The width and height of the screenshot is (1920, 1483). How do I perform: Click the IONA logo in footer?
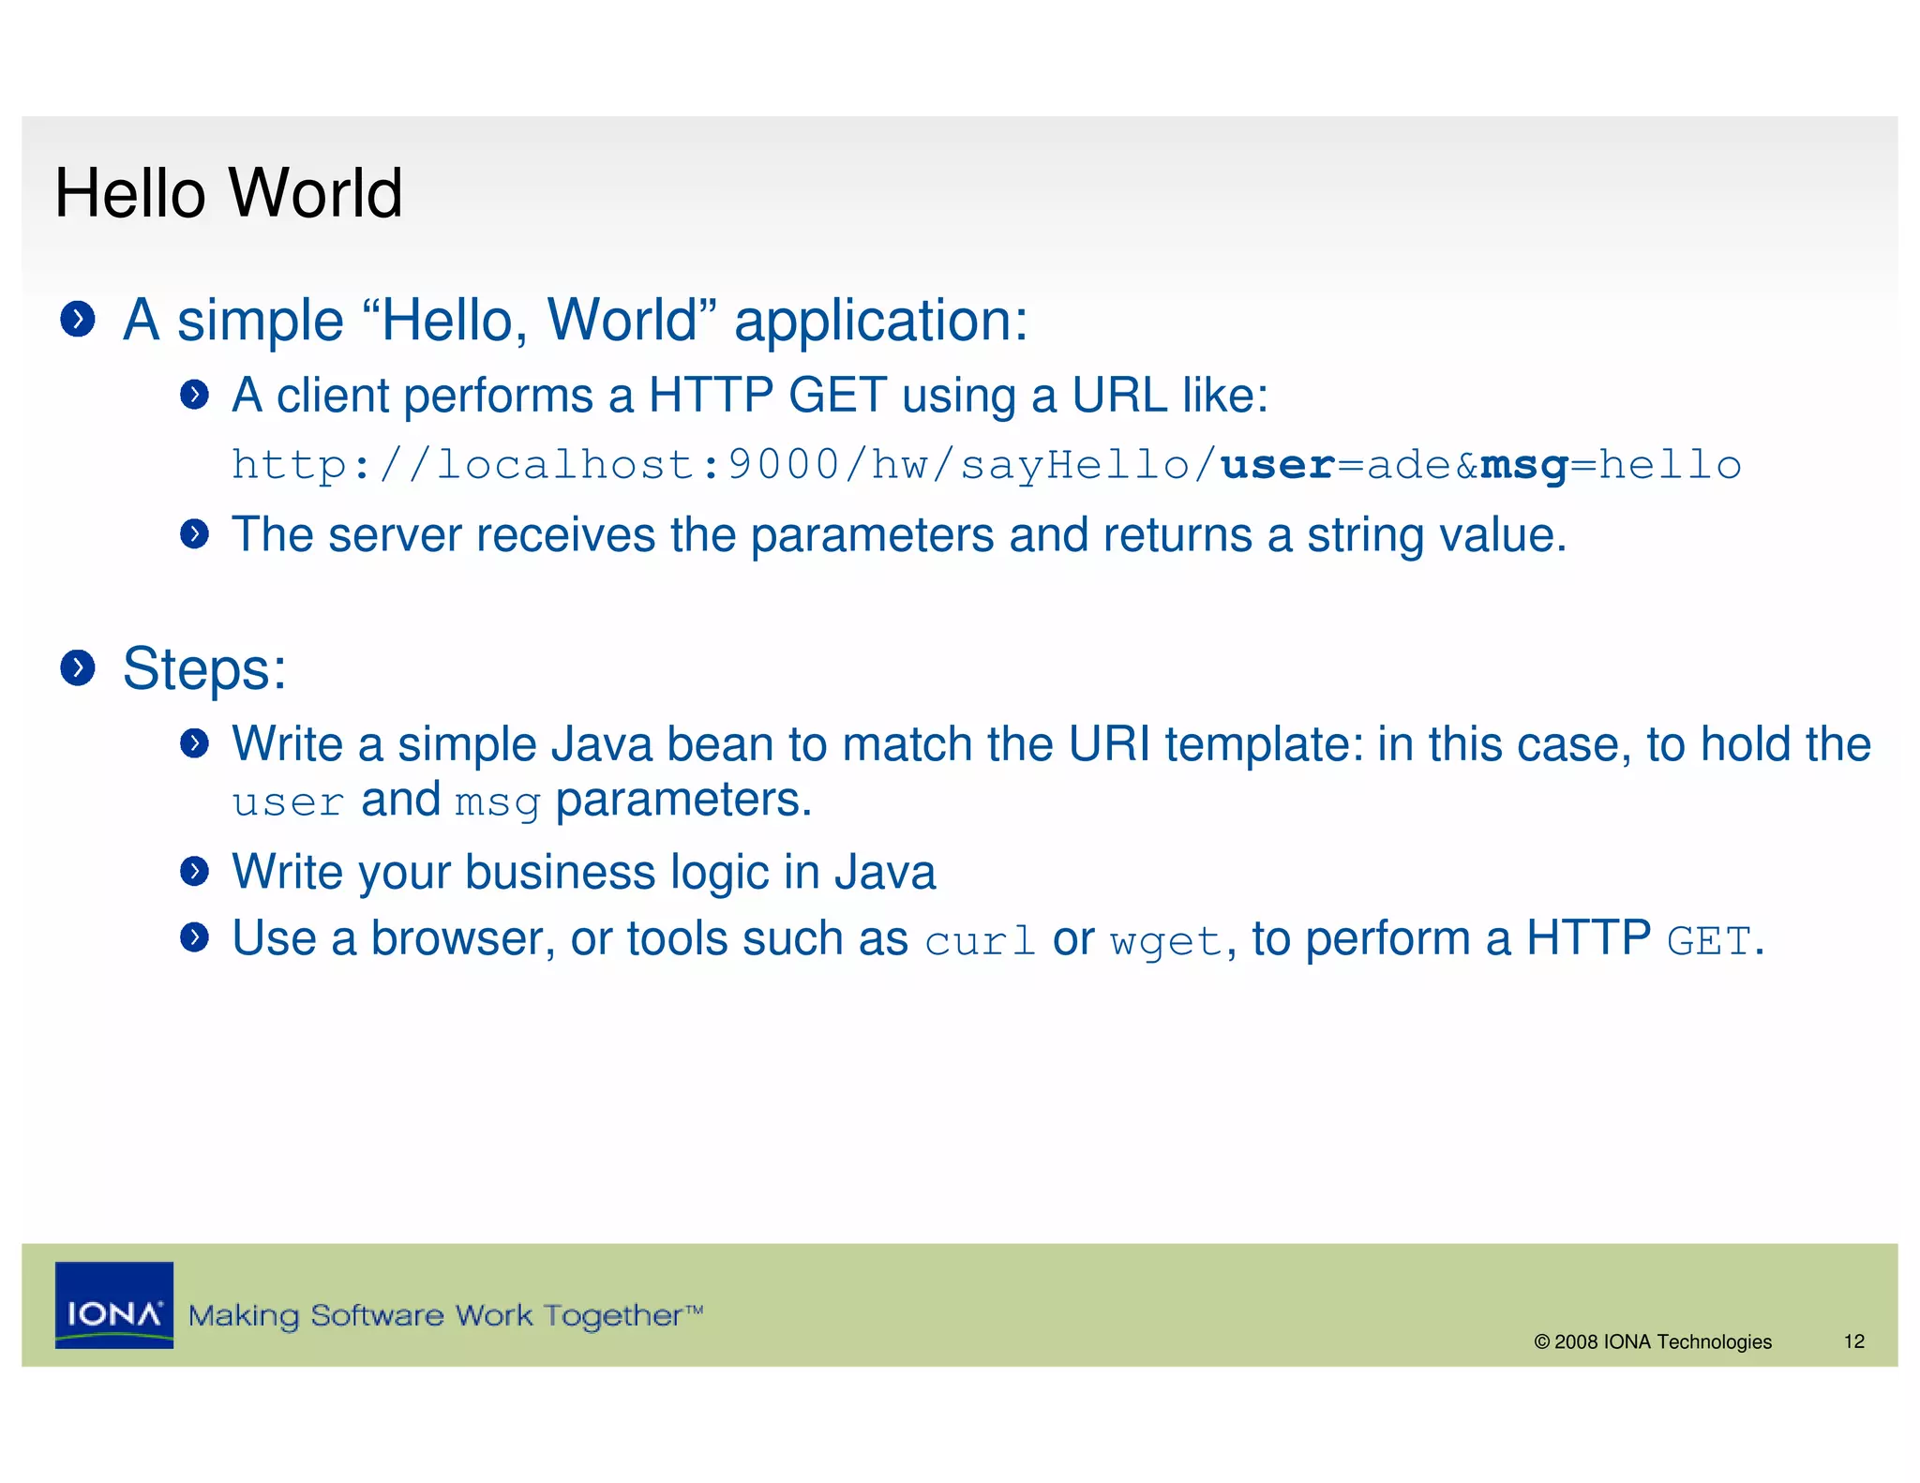114,1305
